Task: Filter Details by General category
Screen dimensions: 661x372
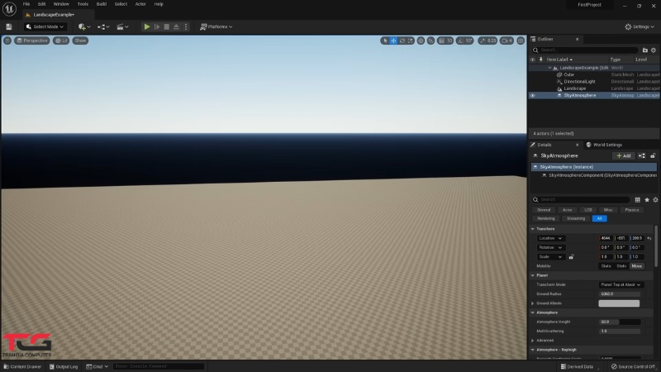Action: coord(544,210)
